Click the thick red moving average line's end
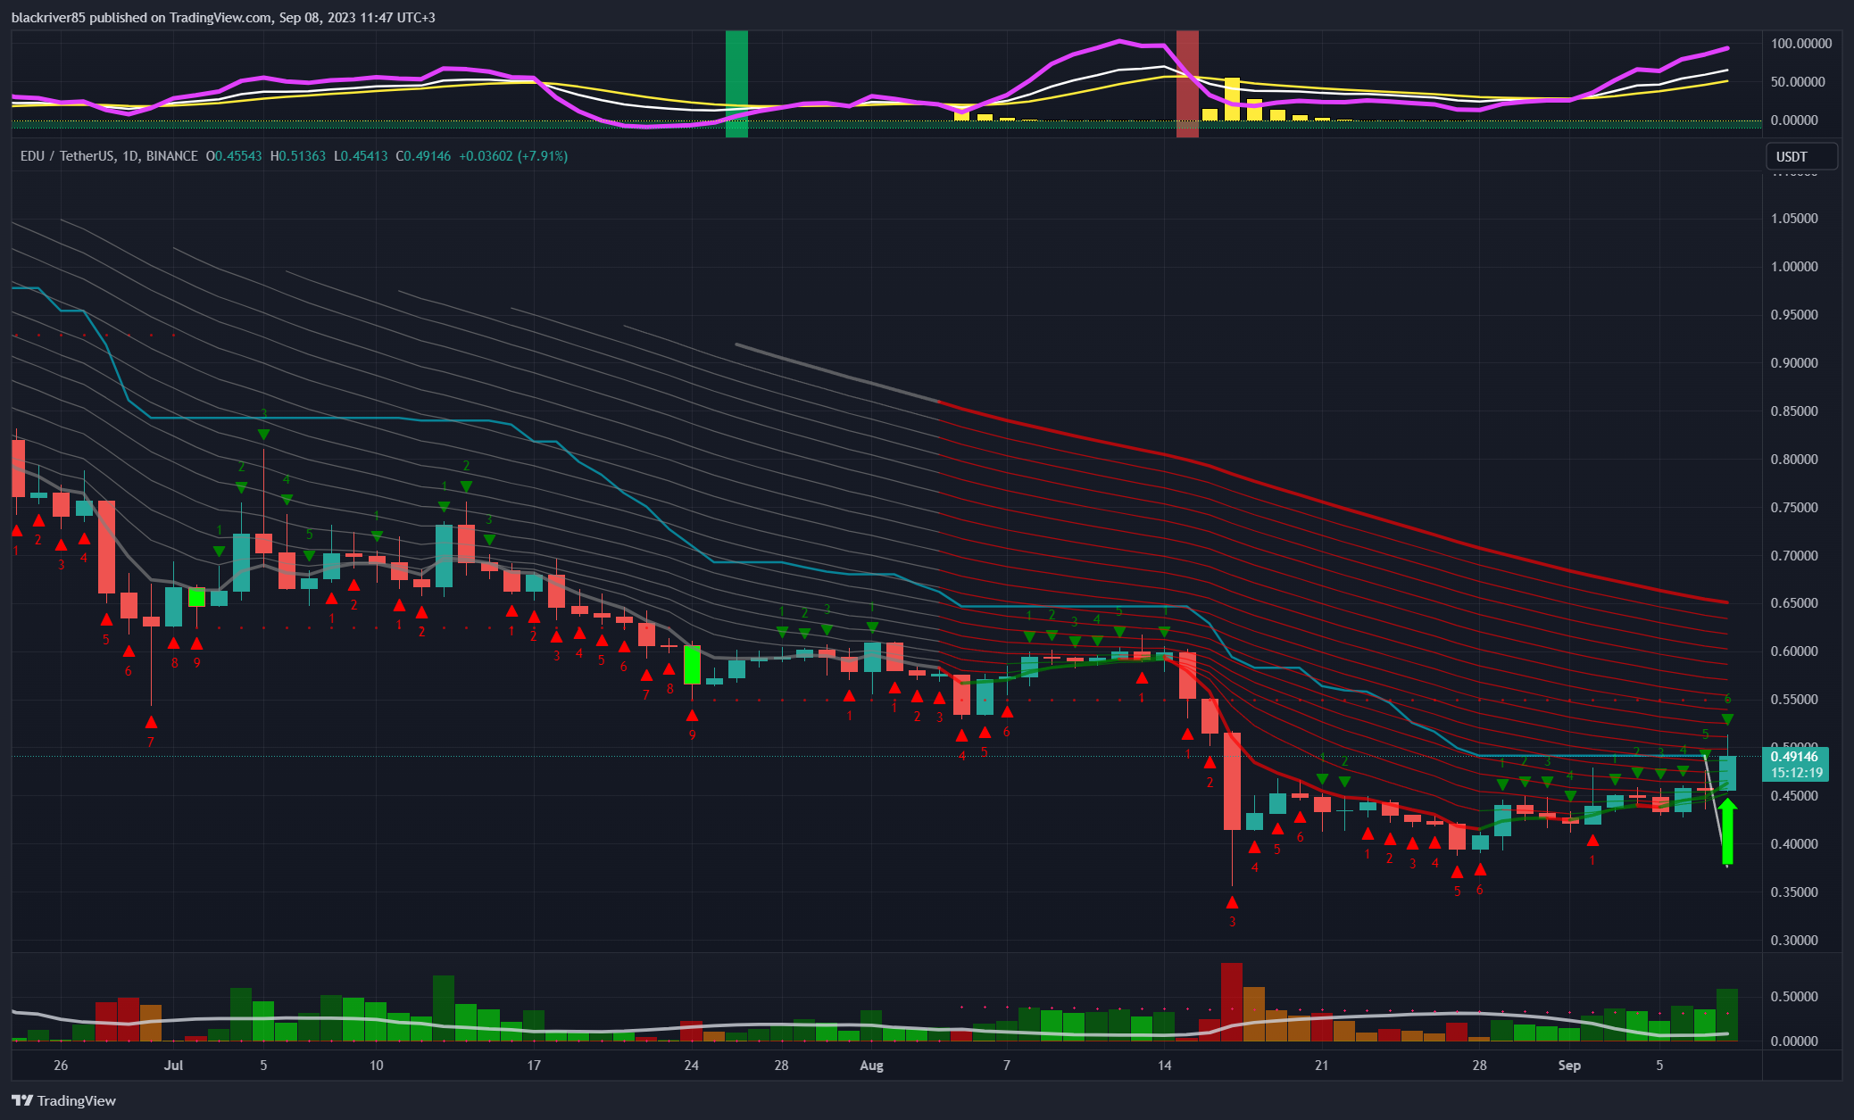The height and width of the screenshot is (1120, 1854). pyautogui.click(x=1726, y=601)
